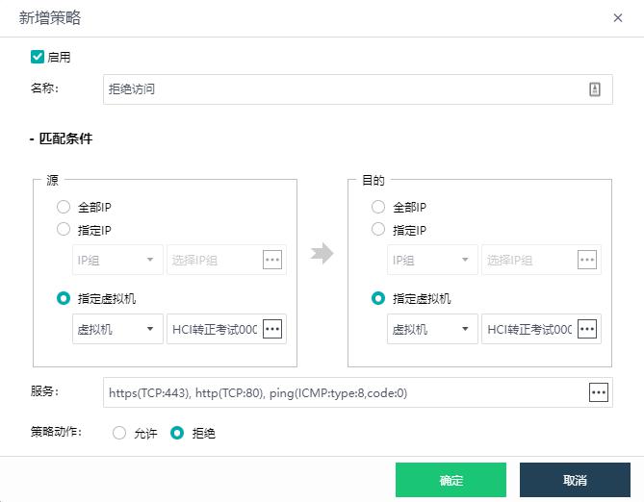Click the 名称 text field containing 拒绝访问
The image size is (644, 502).
[342, 89]
